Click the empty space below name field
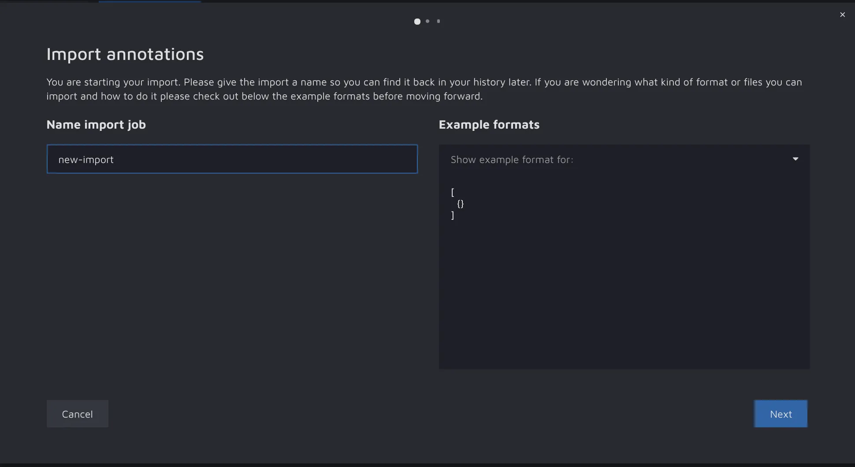855x467 pixels. 232,273
